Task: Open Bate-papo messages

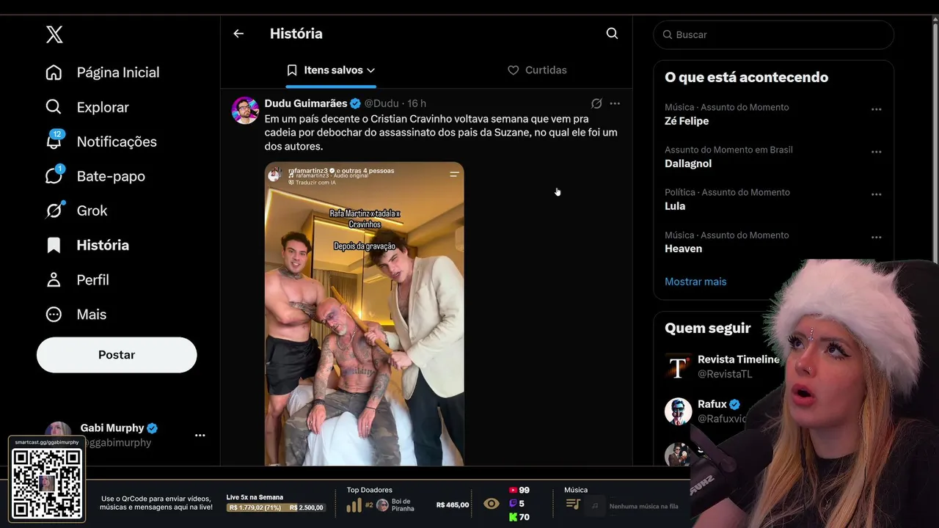Action: click(95, 176)
